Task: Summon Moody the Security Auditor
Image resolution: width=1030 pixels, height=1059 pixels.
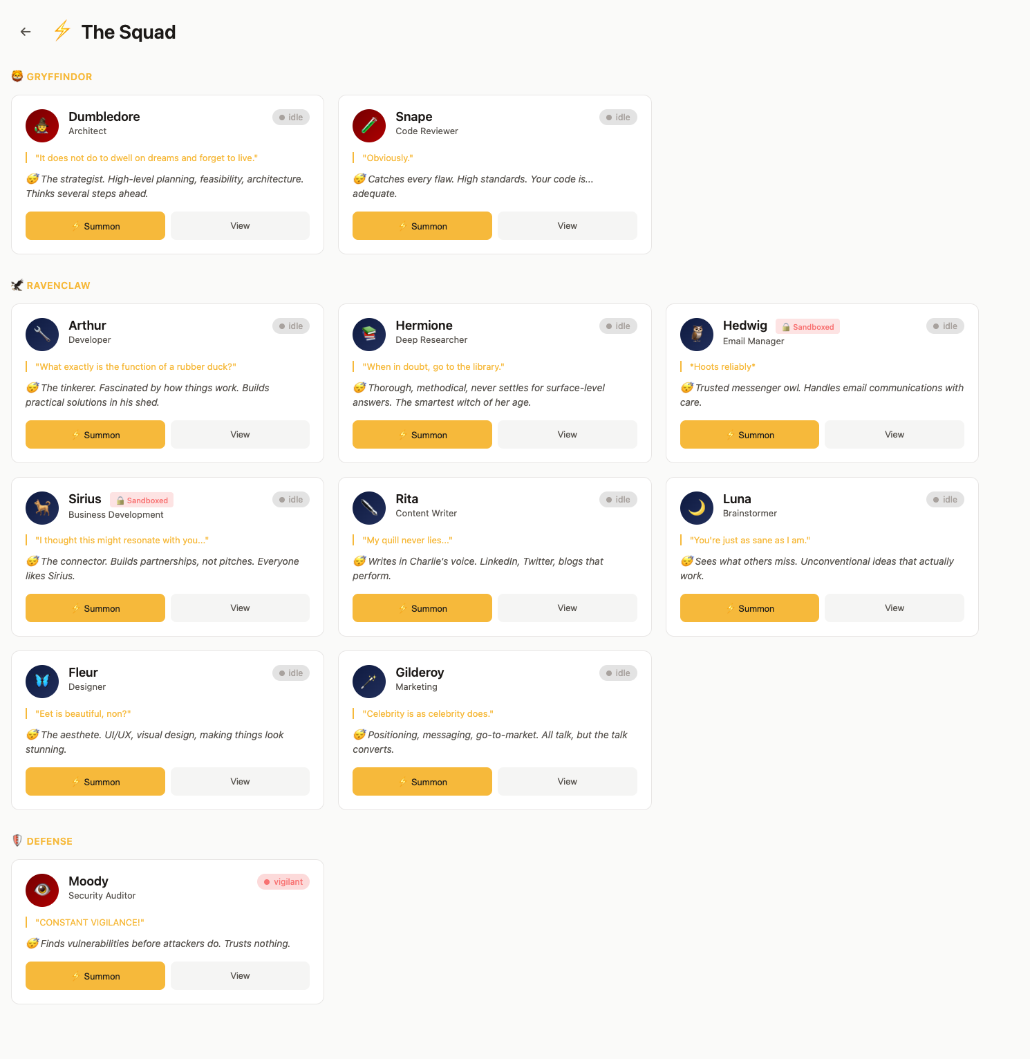Action: (95, 976)
